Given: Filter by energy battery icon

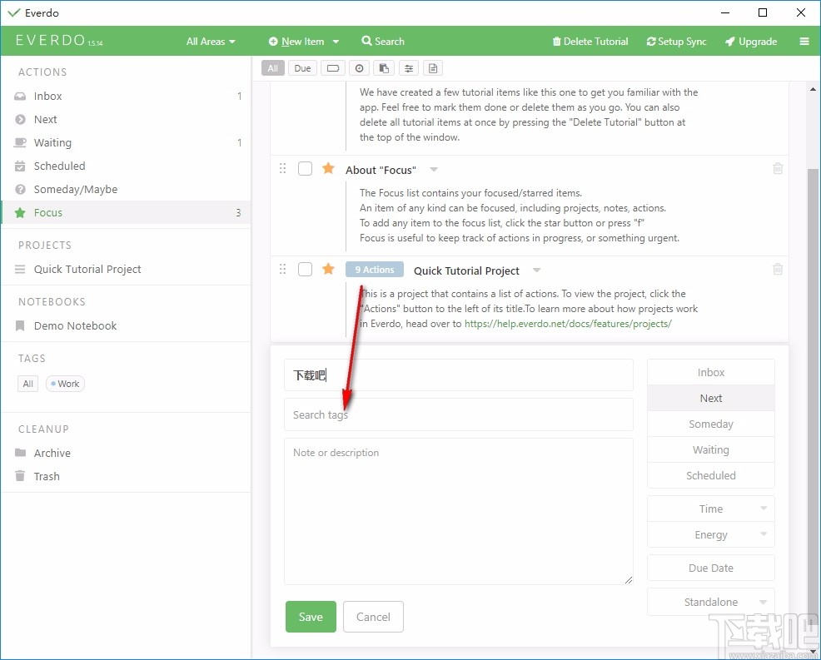Looking at the screenshot, I should (x=333, y=68).
